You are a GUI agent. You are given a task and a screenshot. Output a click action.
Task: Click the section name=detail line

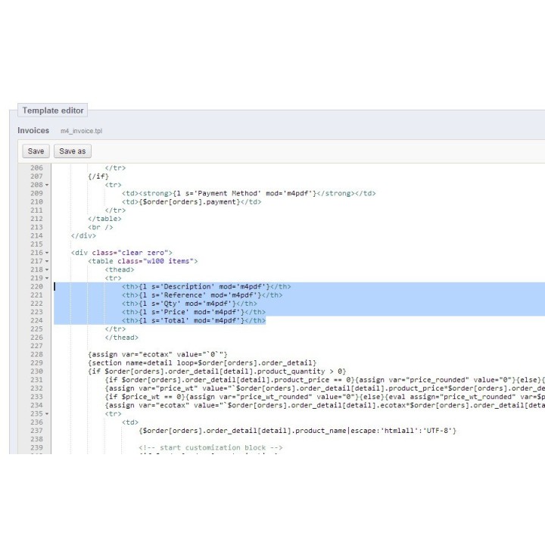click(202, 363)
